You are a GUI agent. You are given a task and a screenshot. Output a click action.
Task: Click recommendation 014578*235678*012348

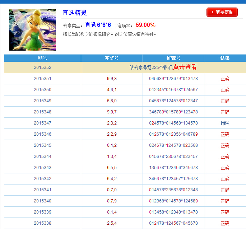click(x=173, y=190)
